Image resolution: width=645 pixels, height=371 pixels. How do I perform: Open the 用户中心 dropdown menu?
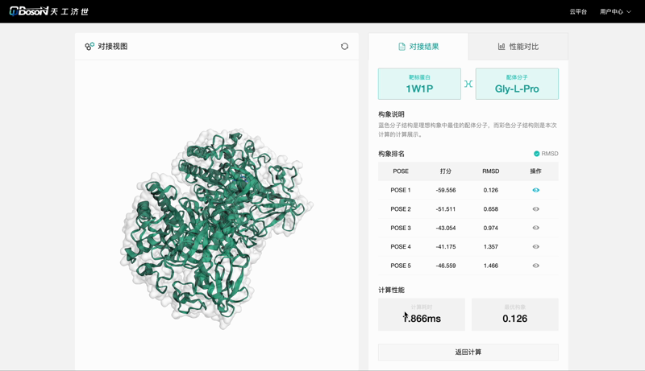pyautogui.click(x=615, y=12)
